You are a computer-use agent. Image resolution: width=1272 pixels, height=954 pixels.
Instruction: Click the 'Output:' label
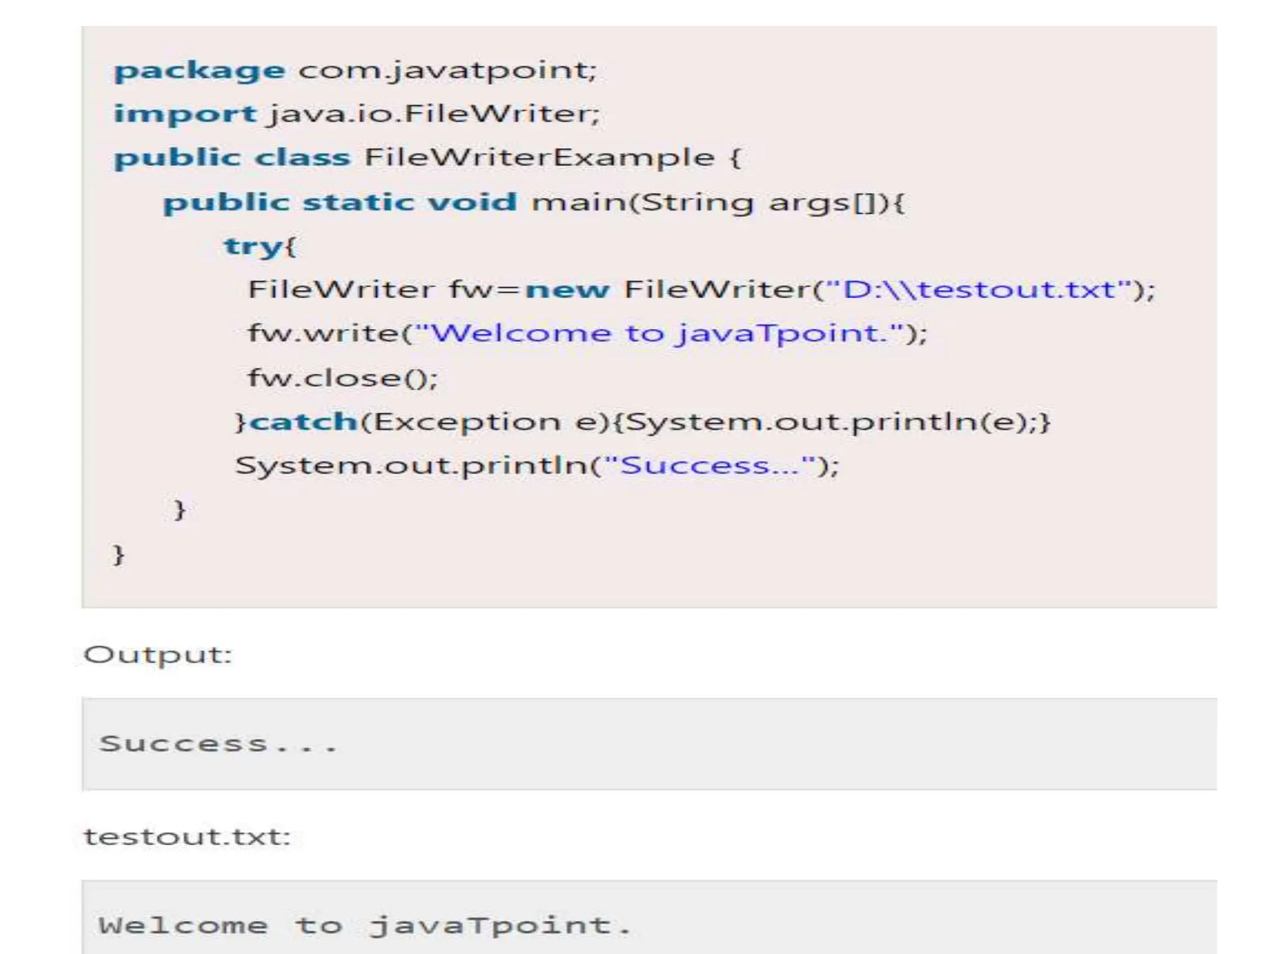click(x=157, y=655)
